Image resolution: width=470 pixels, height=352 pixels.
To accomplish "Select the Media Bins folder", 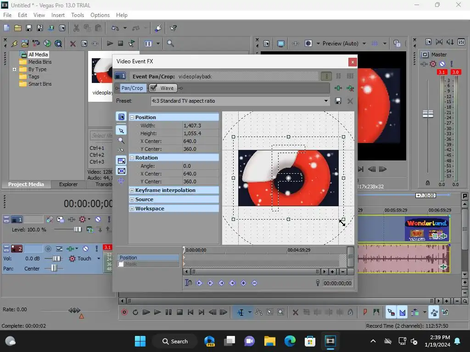I will (40, 62).
